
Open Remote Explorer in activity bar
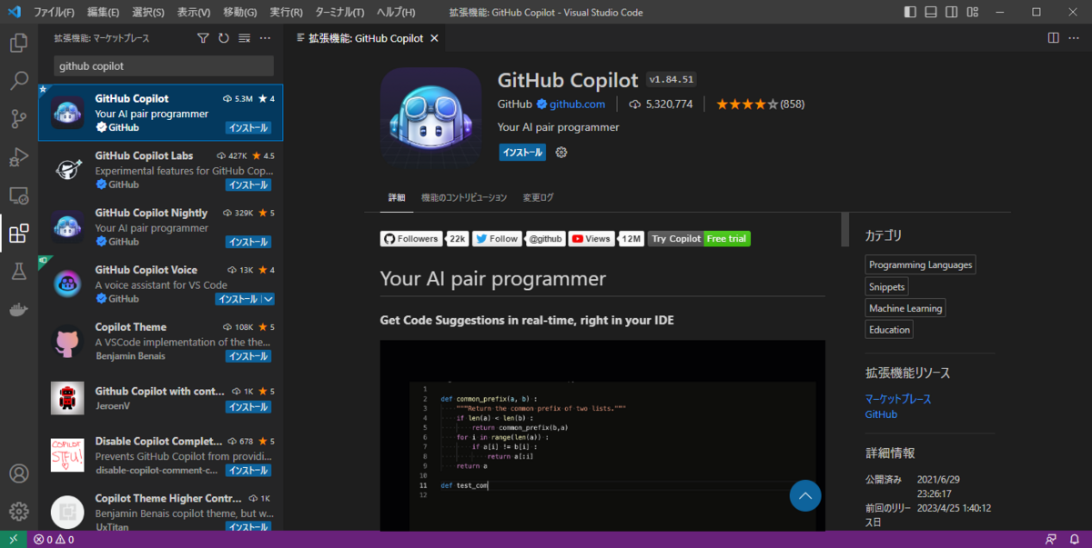coord(19,195)
